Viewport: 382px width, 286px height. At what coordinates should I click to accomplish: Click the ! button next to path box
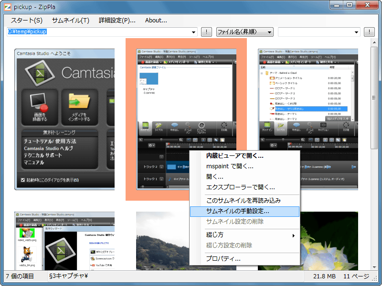click(x=206, y=32)
